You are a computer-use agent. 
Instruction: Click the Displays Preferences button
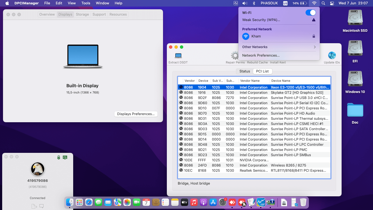click(136, 114)
